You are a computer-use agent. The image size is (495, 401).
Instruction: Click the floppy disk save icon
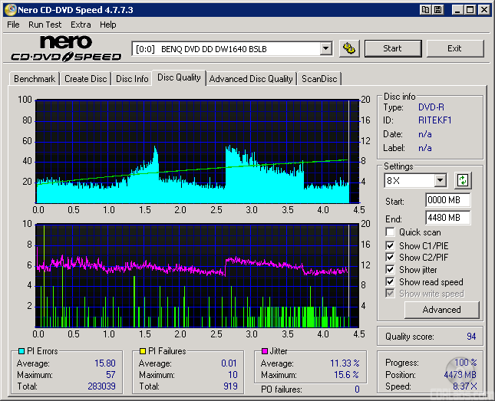(437, 10)
